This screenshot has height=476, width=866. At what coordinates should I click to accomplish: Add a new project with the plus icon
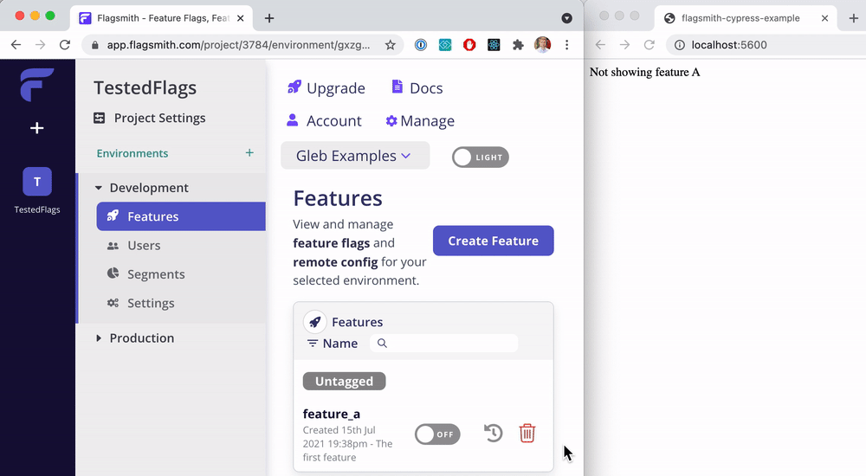[x=37, y=128]
